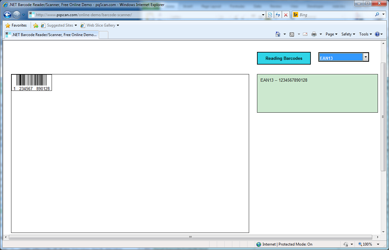Click the Refresh page icon
The height and width of the screenshot is (250, 389).
(278, 15)
